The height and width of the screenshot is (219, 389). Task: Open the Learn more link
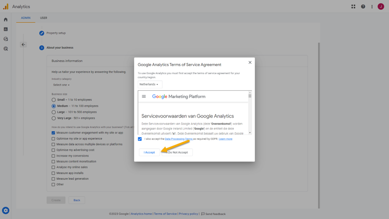(x=226, y=139)
